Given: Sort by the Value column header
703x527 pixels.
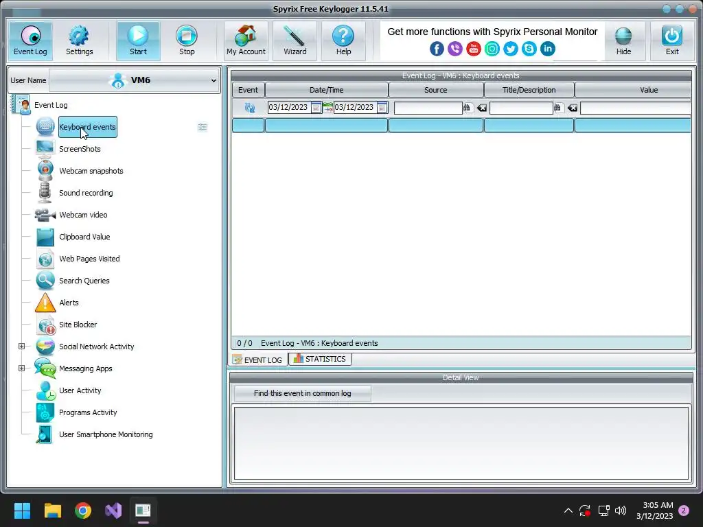Looking at the screenshot, I should click(633, 90).
